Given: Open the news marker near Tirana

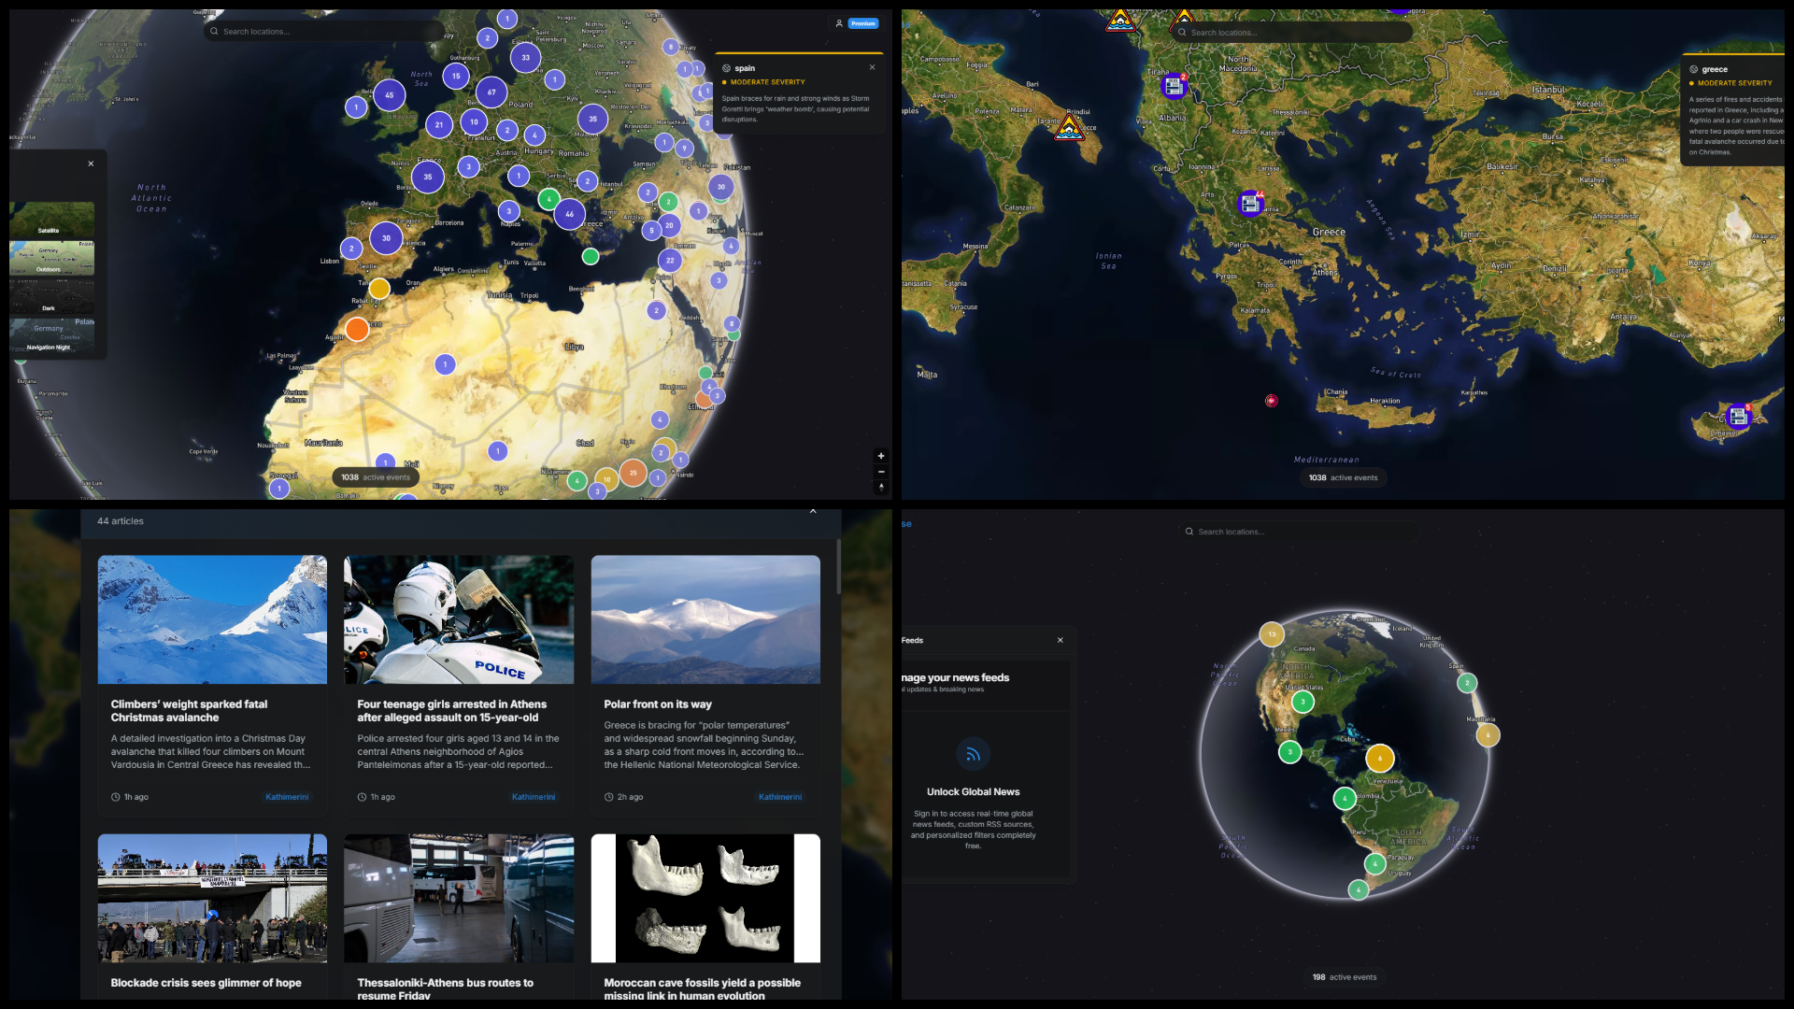Looking at the screenshot, I should (1173, 85).
